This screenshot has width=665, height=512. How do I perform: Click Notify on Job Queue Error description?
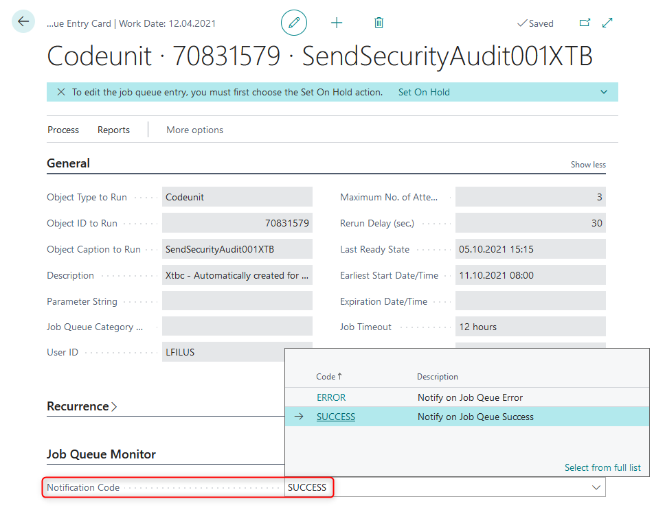(x=470, y=397)
